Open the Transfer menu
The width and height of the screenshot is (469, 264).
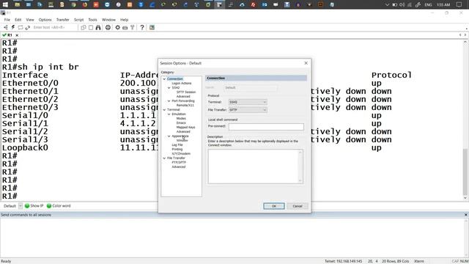point(63,20)
